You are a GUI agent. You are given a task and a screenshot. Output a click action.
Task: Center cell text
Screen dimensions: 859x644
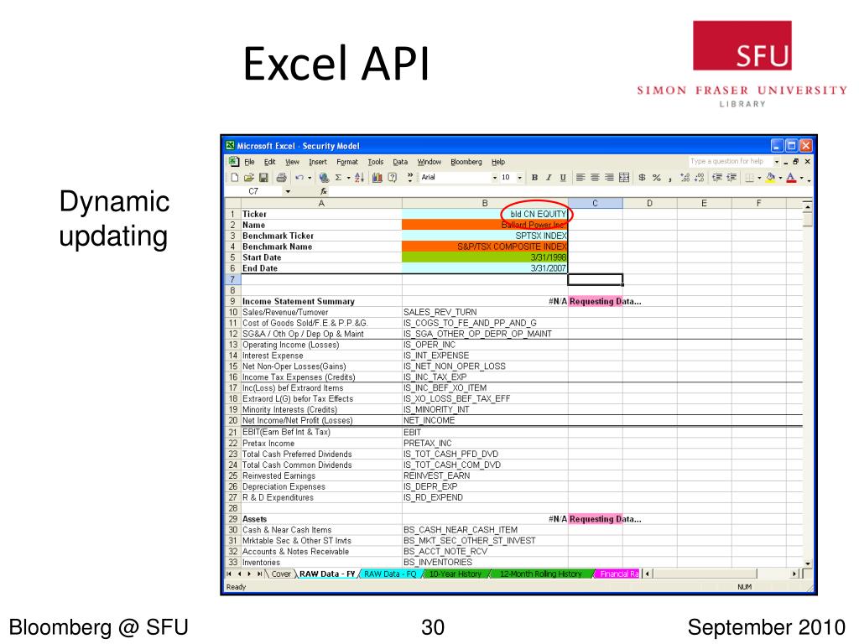point(595,178)
